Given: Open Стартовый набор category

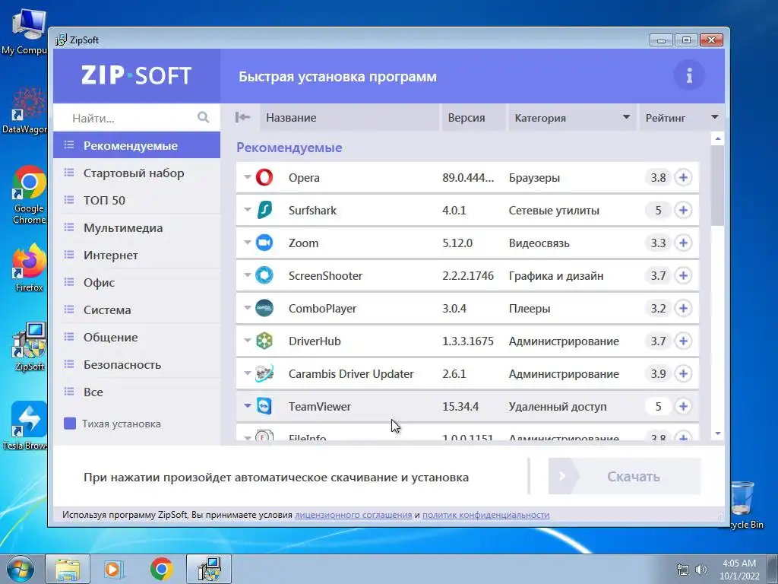Looking at the screenshot, I should click(x=137, y=173).
